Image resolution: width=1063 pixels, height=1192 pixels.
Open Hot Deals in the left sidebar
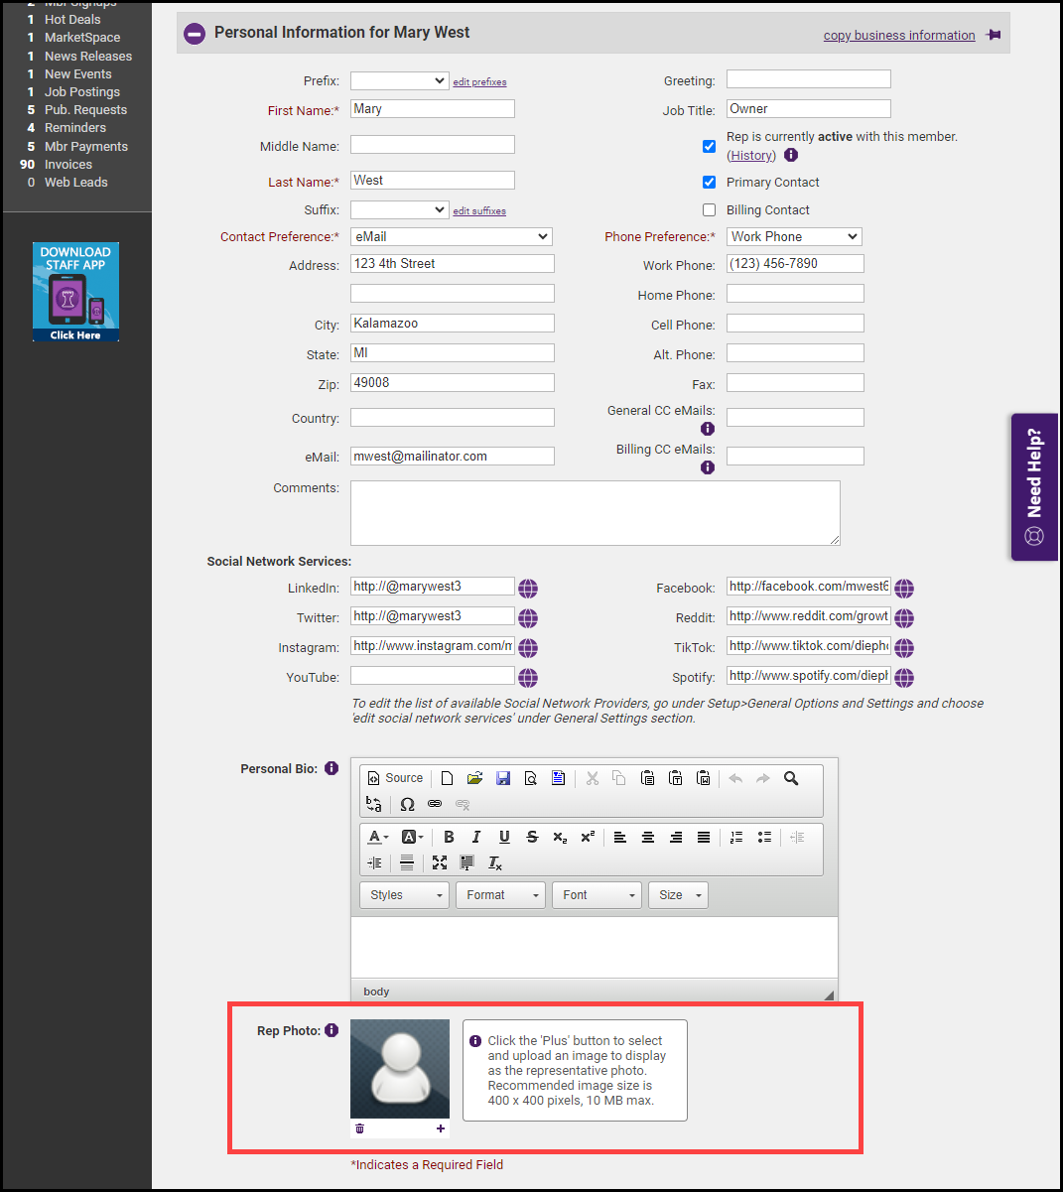(72, 20)
